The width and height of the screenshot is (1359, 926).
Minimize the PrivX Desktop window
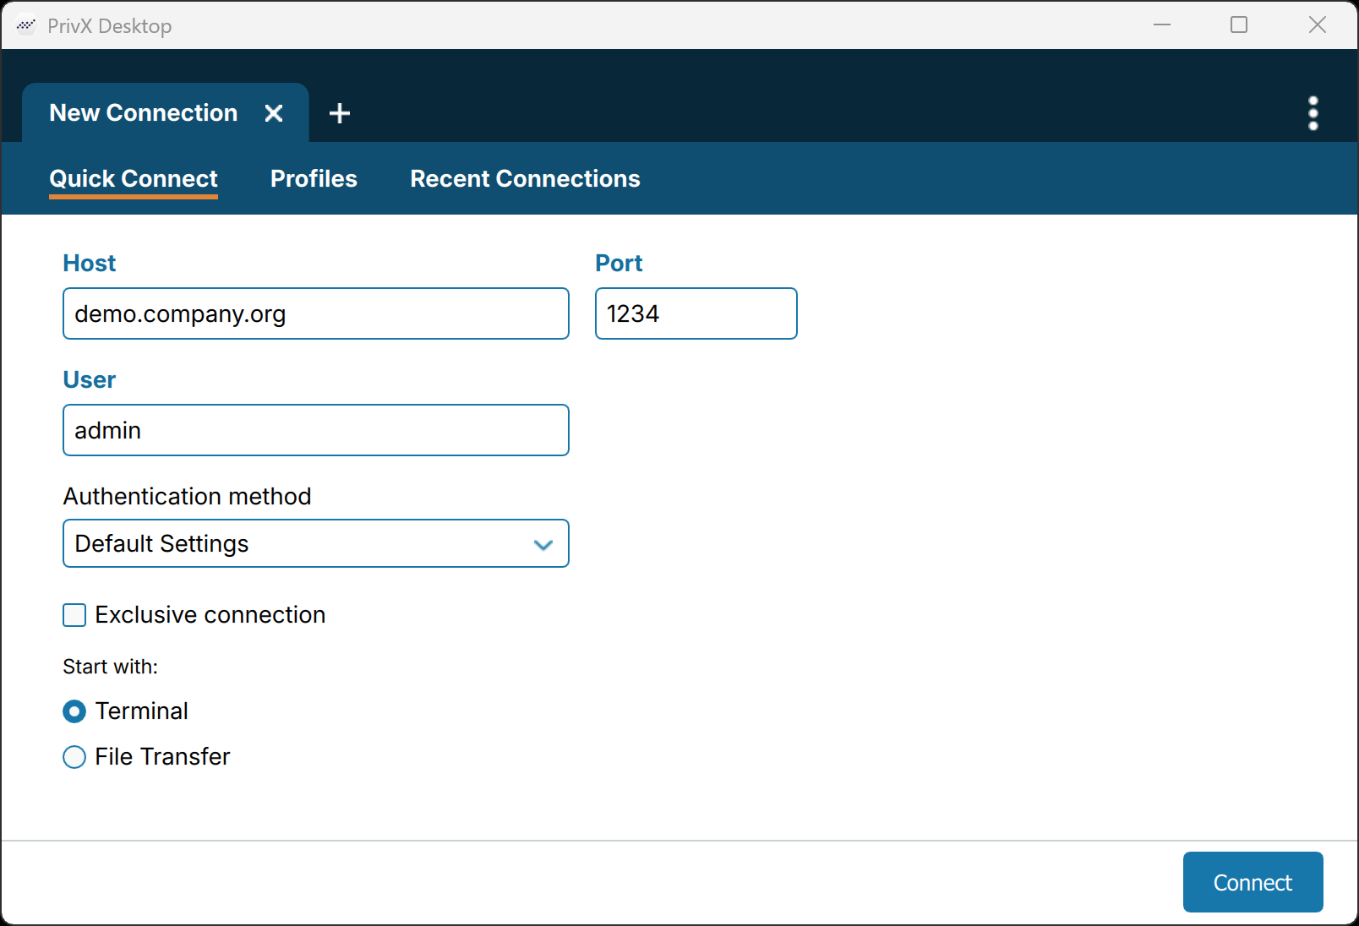coord(1161,25)
